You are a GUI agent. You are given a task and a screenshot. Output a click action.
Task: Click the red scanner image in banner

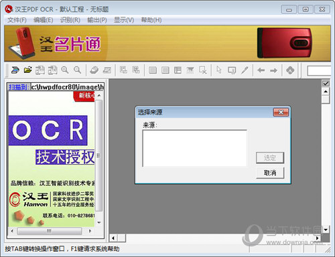285,43
